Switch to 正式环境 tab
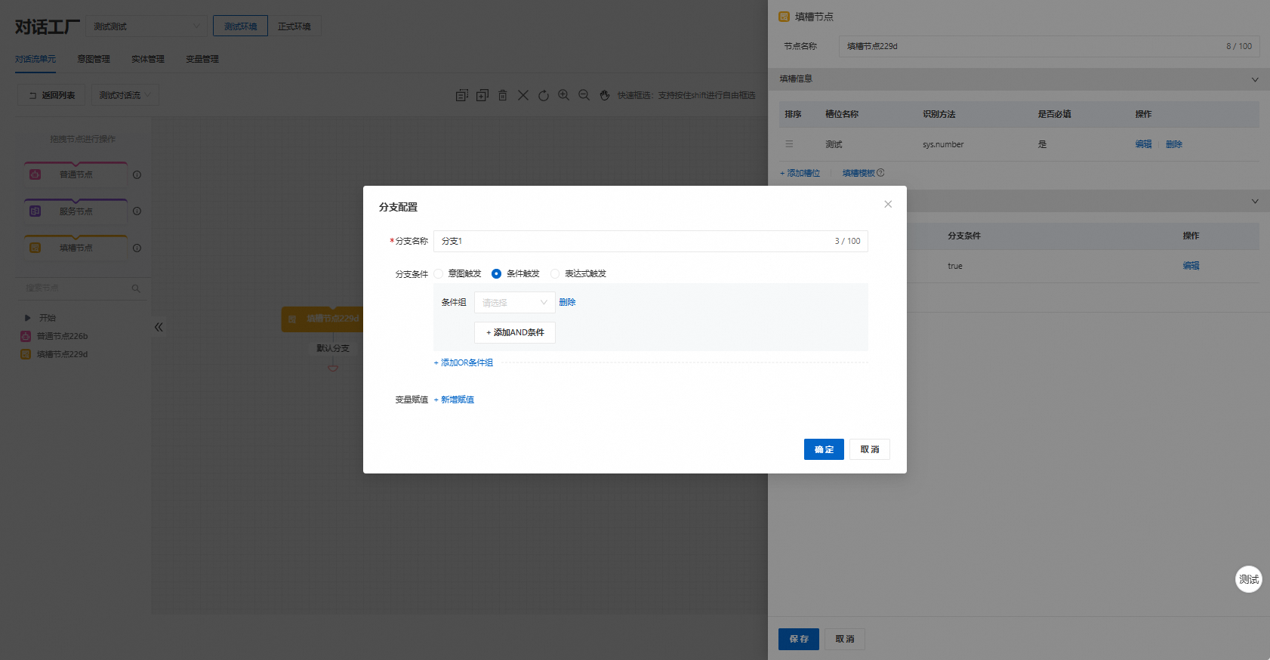This screenshot has width=1270, height=660. [x=294, y=26]
